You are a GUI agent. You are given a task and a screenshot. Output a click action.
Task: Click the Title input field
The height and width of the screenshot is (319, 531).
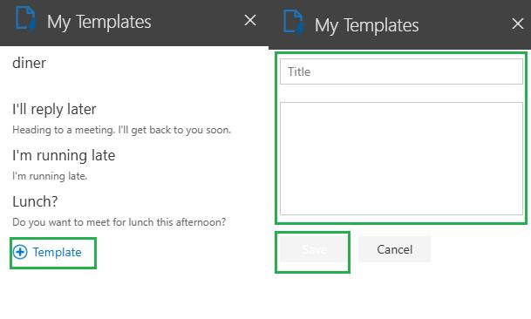pos(401,71)
